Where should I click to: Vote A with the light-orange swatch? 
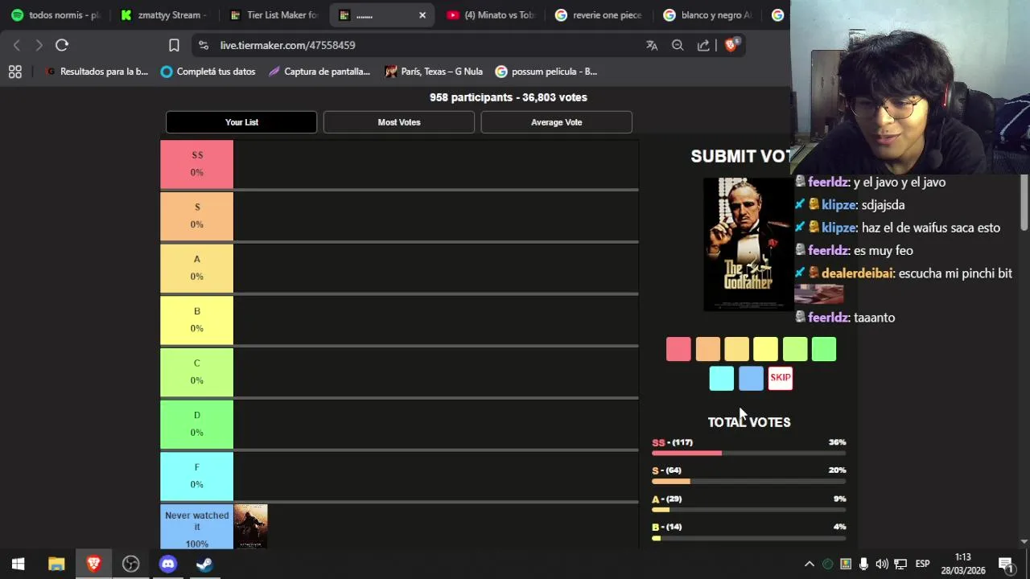[x=736, y=349]
